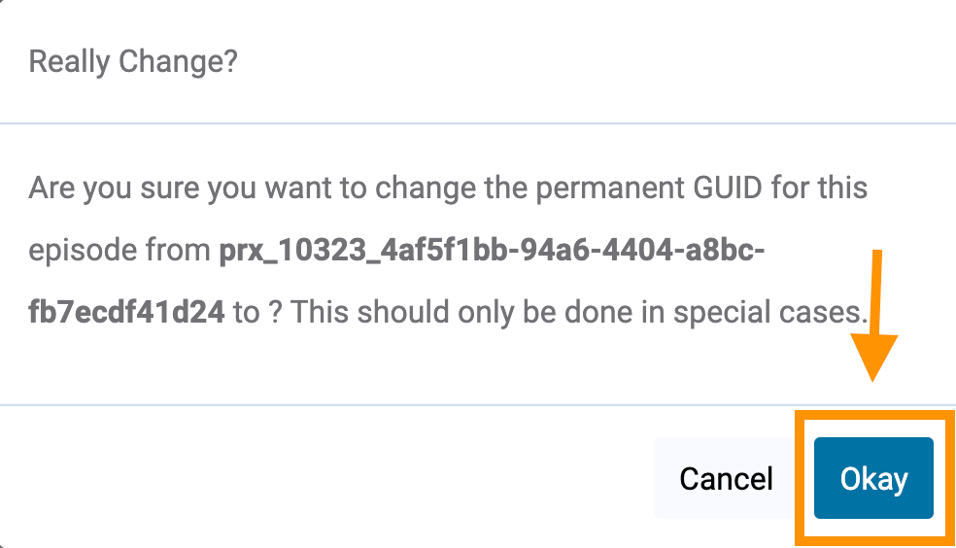Click the word "episode" in the message
Image resolution: width=956 pixels, height=548 pixels.
click(x=81, y=250)
